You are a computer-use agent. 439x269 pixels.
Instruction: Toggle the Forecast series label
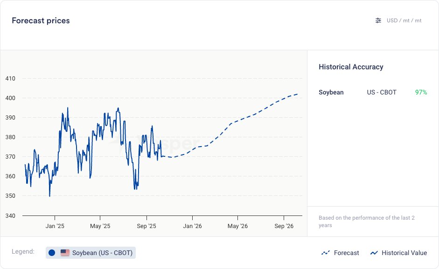[347, 253]
